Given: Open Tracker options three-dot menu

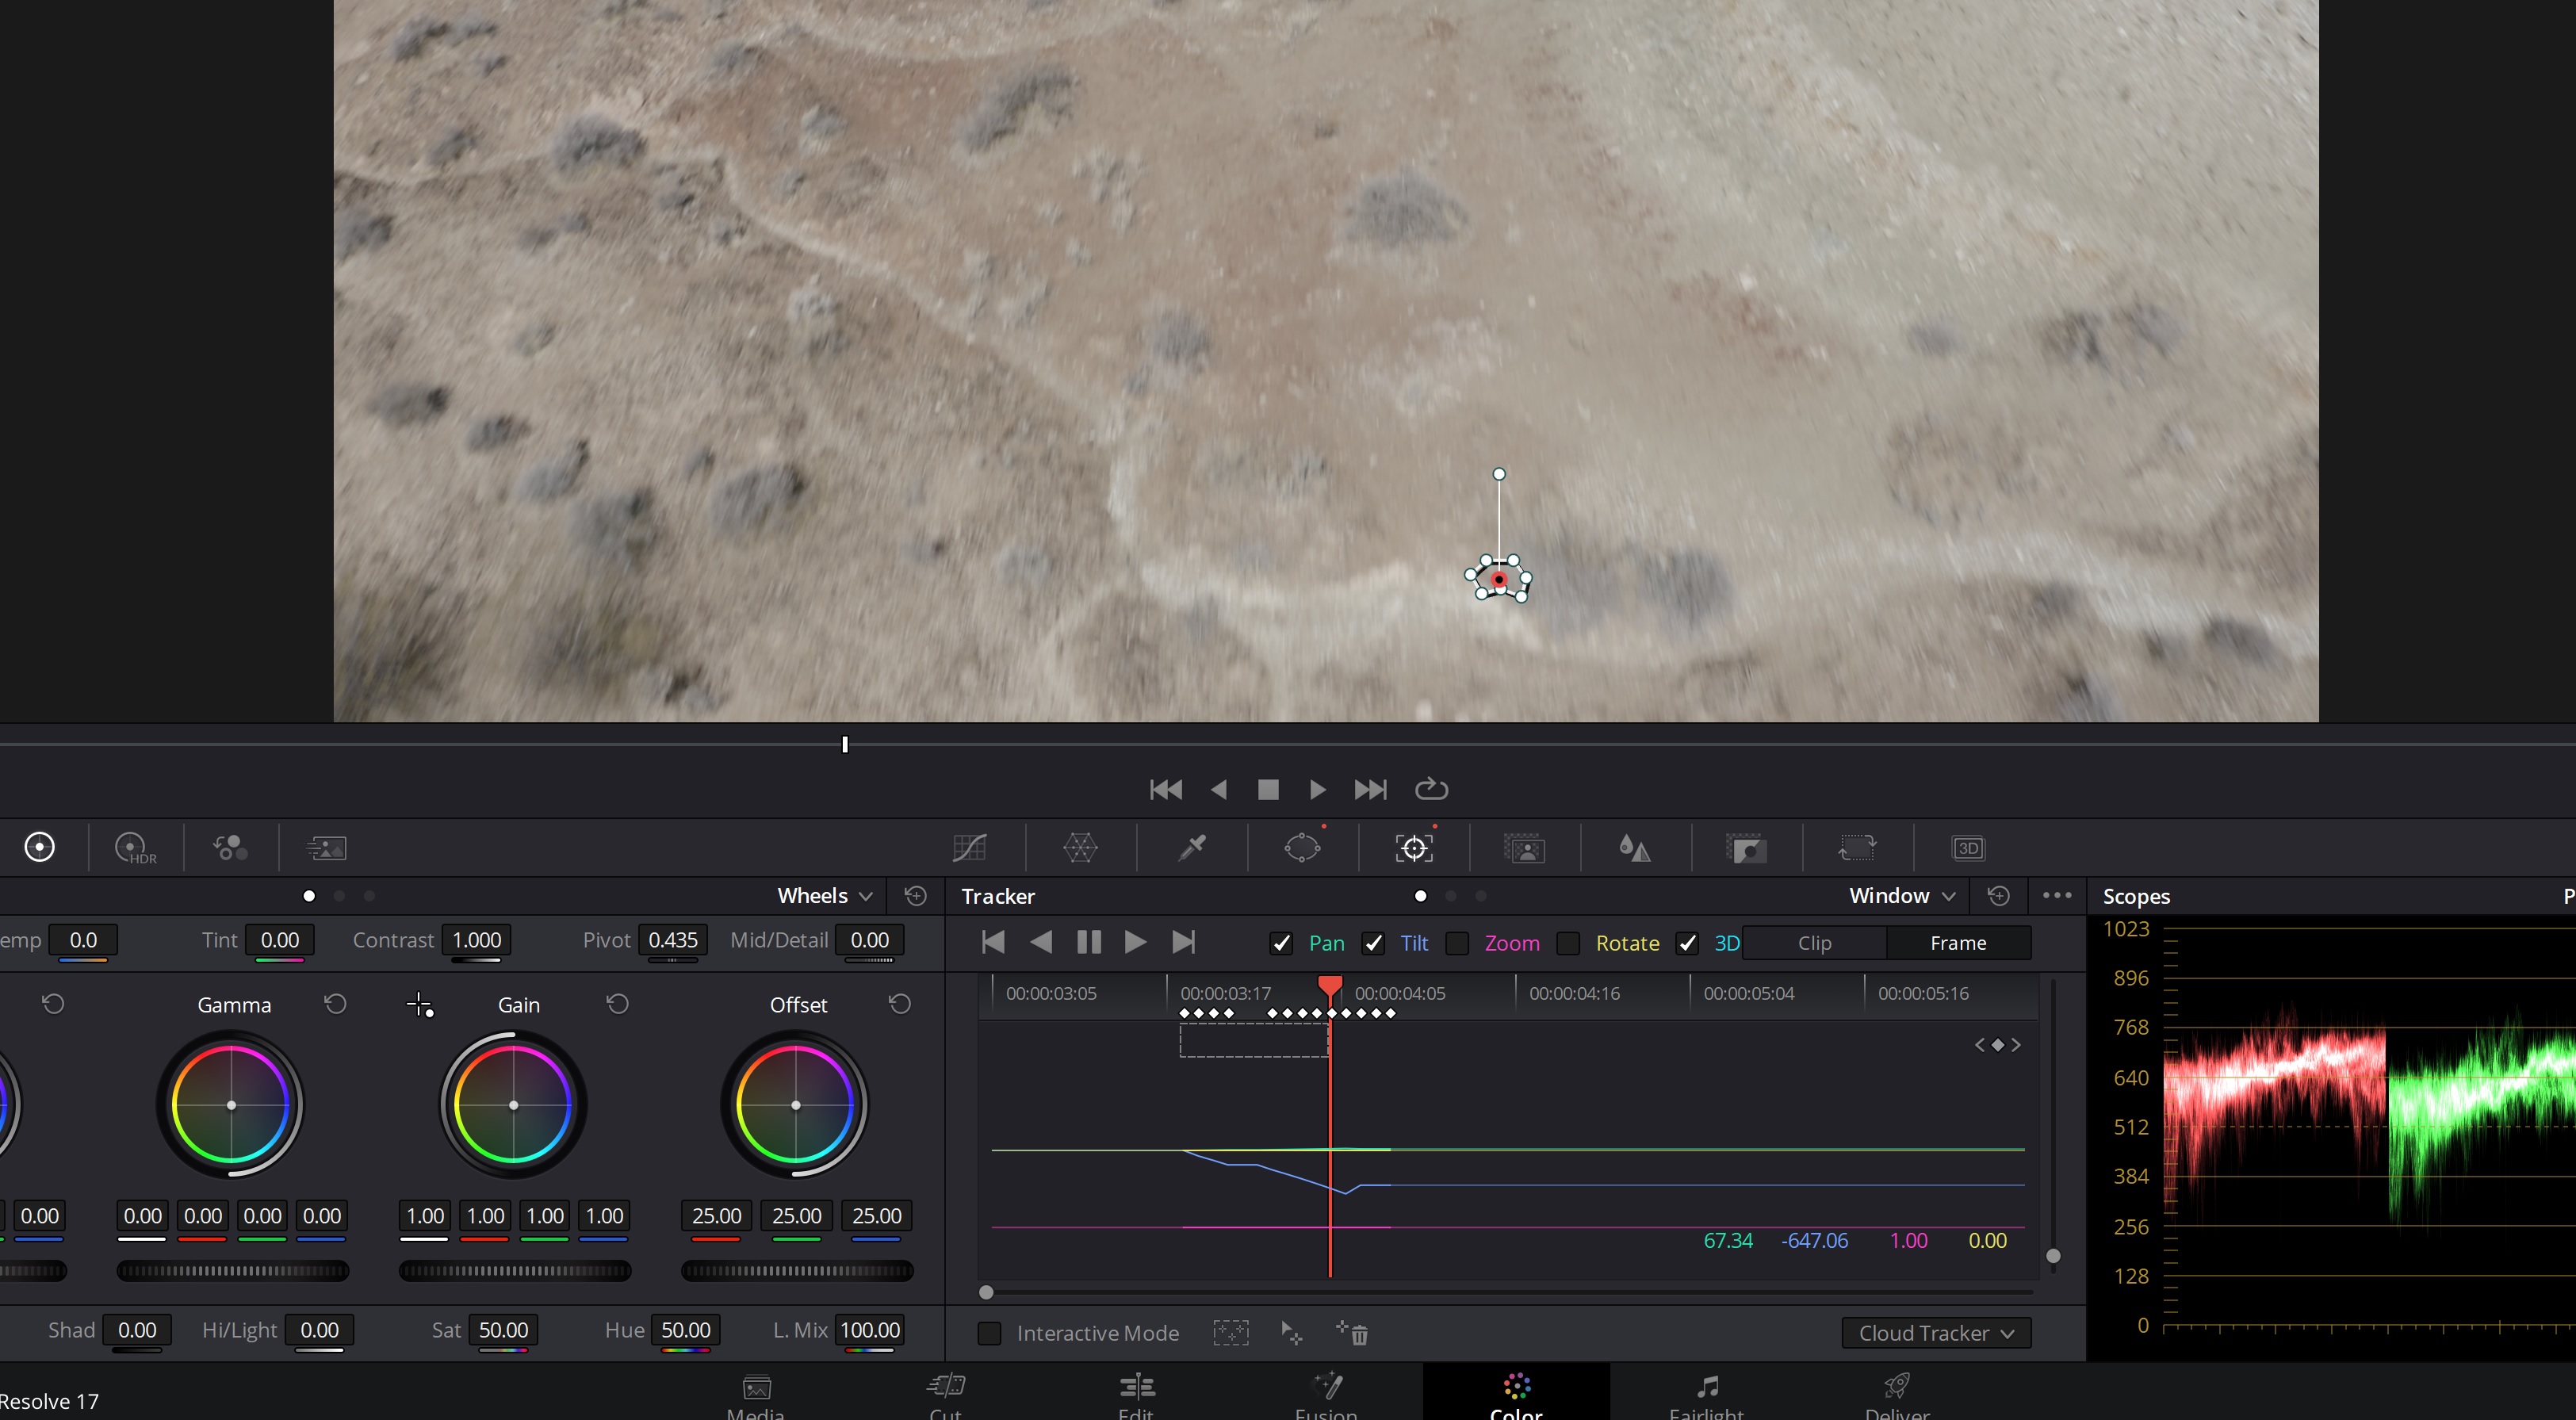Looking at the screenshot, I should [2057, 895].
